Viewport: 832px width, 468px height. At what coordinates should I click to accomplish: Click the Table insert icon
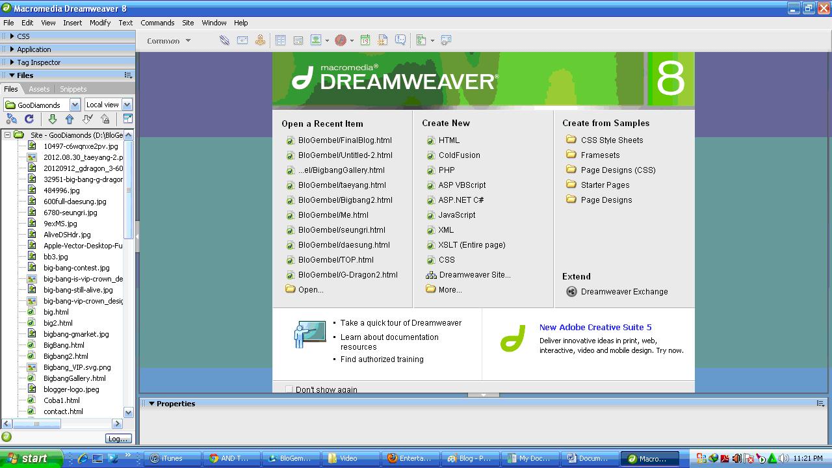(280, 40)
